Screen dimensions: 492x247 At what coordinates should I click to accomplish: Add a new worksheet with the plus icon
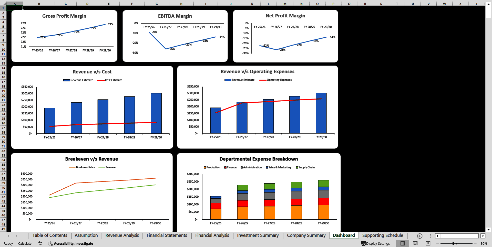coord(420,236)
